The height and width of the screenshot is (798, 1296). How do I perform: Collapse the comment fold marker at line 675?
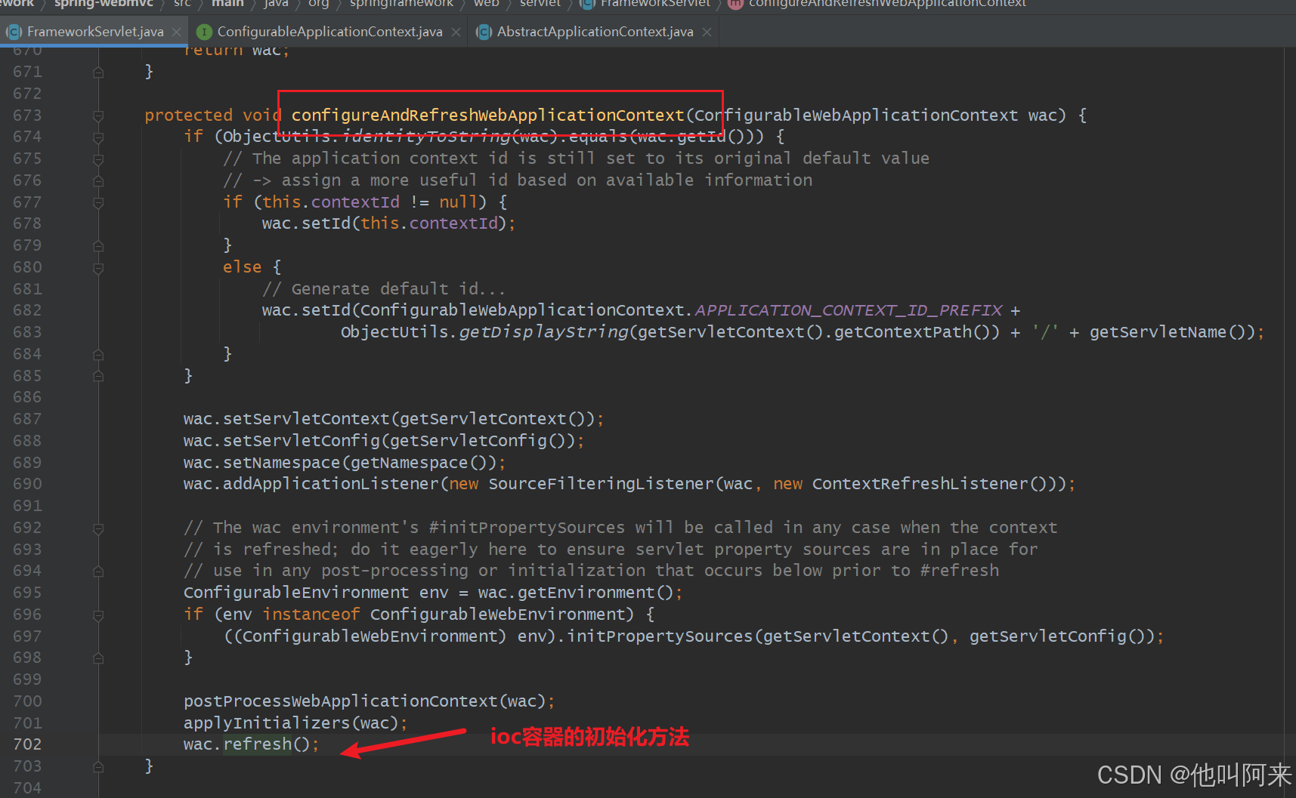[x=98, y=159]
